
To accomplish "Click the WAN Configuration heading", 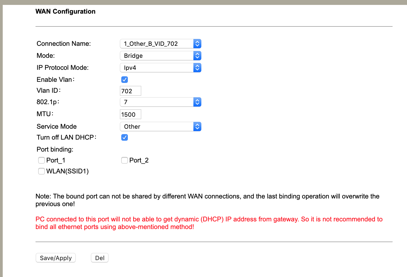I will [66, 11].
